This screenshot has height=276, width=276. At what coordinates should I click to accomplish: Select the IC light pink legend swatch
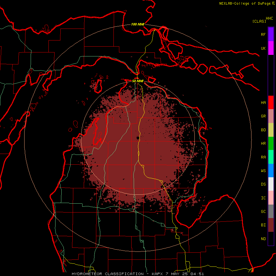(271, 198)
